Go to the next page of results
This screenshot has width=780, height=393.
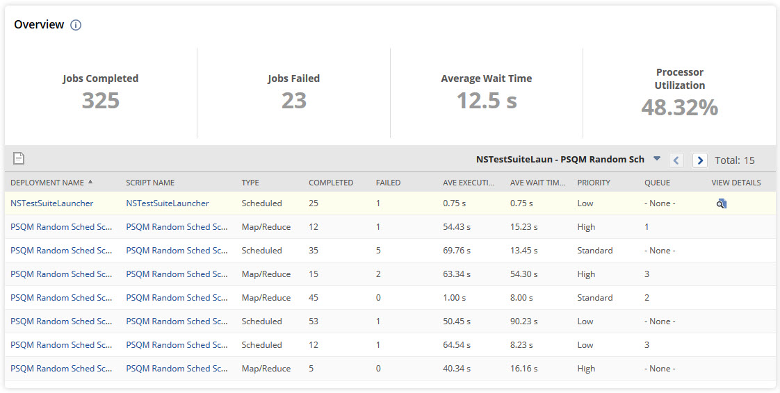pyautogui.click(x=700, y=160)
